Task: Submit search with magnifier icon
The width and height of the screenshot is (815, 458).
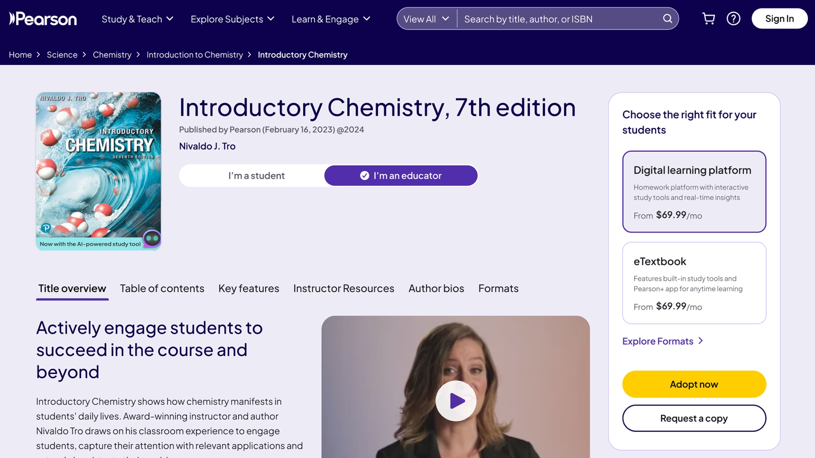Action: 667,19
